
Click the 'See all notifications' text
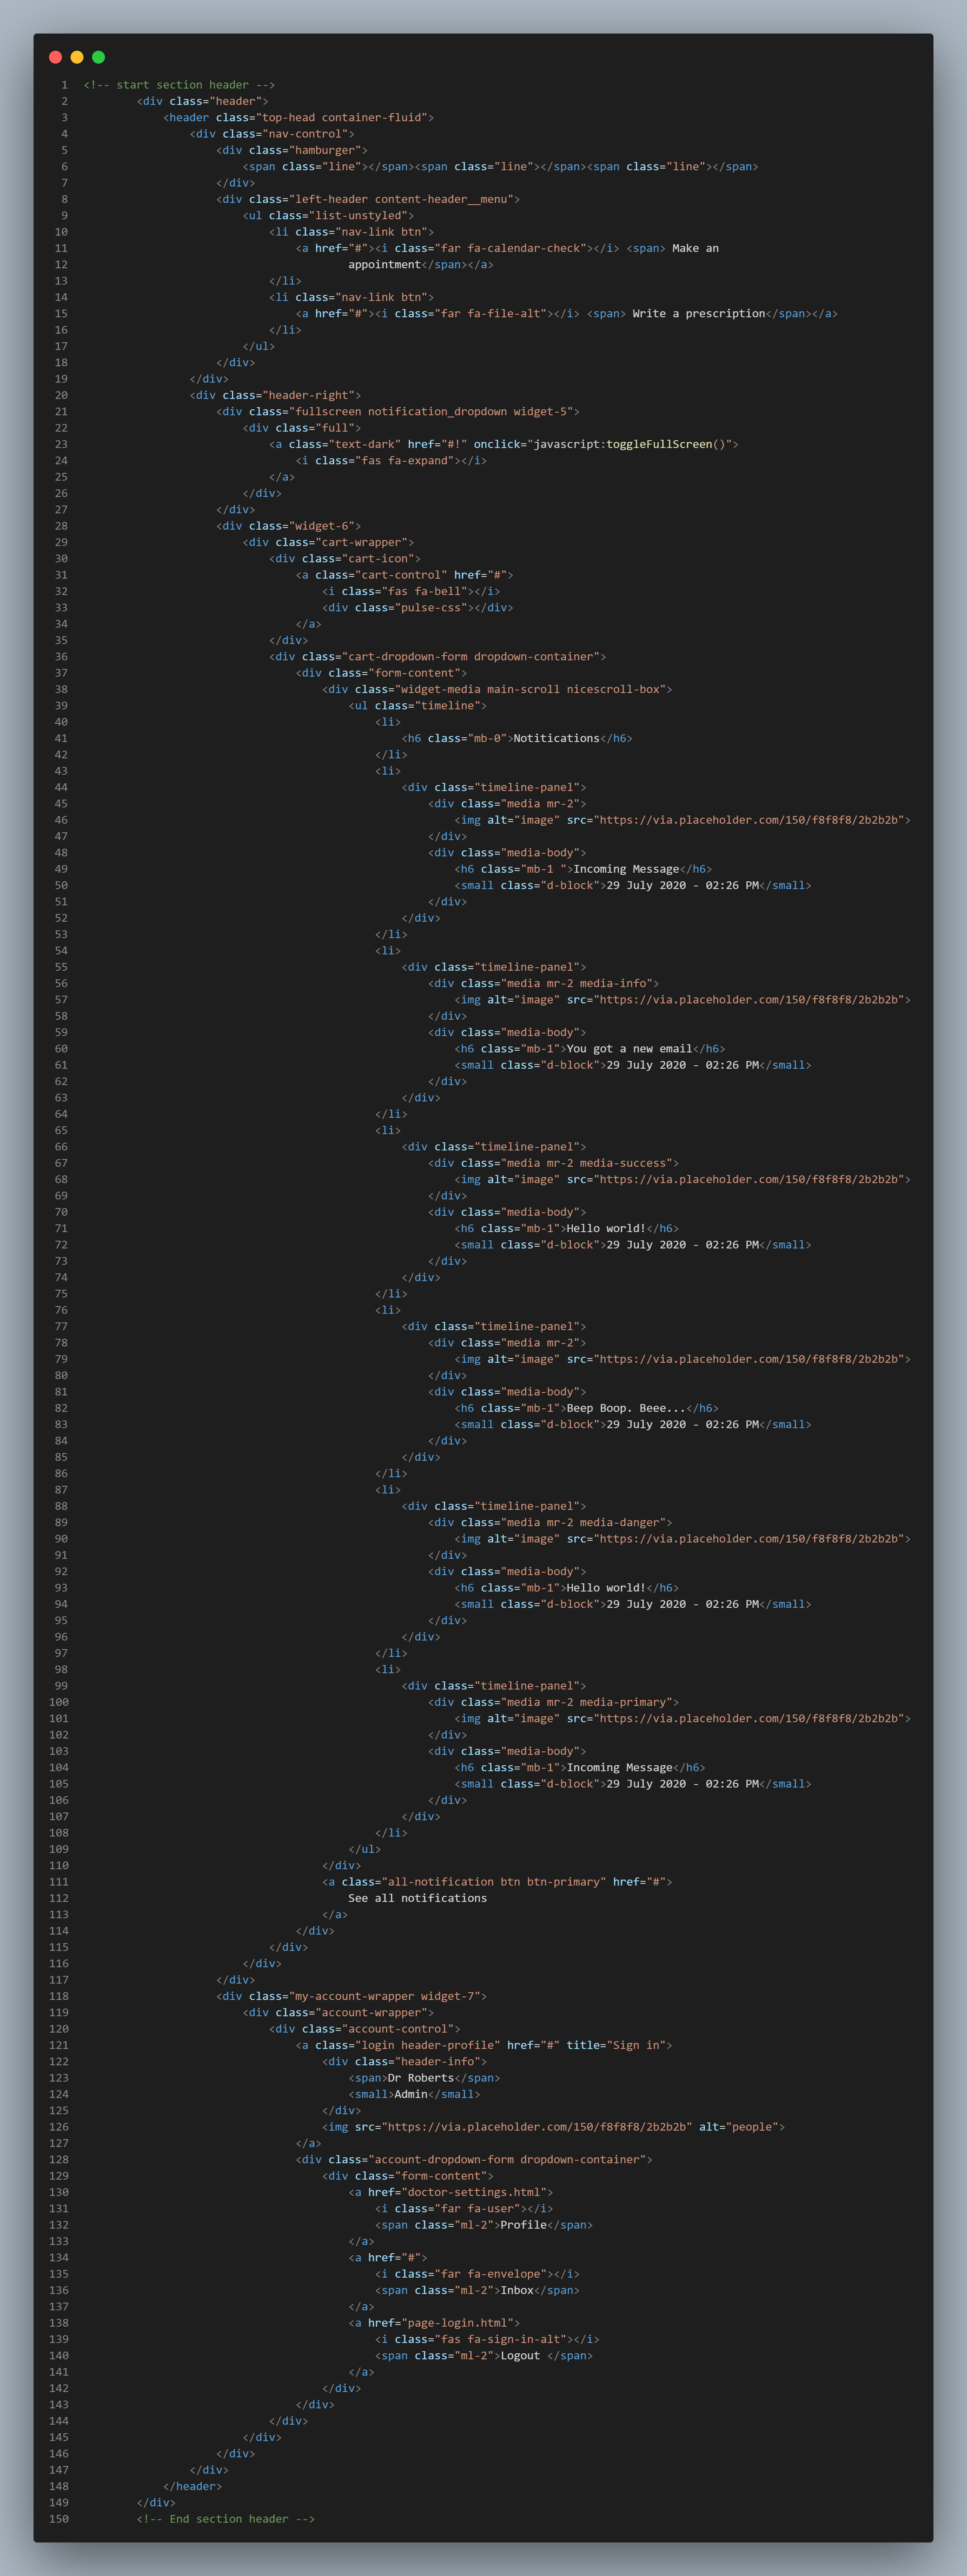coord(417,1898)
